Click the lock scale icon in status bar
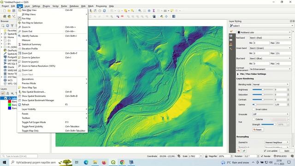 click(x=206, y=156)
